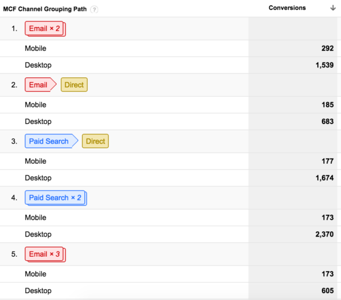Click Desktop row with 1,674 conversions

(170, 178)
